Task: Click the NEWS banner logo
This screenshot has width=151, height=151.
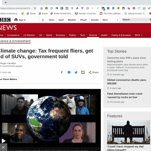Action: 8,28
